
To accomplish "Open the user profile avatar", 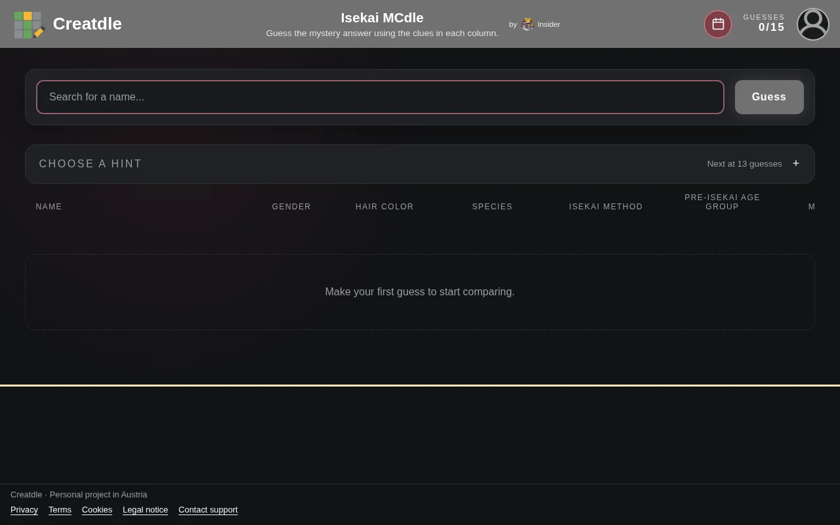I will [813, 24].
